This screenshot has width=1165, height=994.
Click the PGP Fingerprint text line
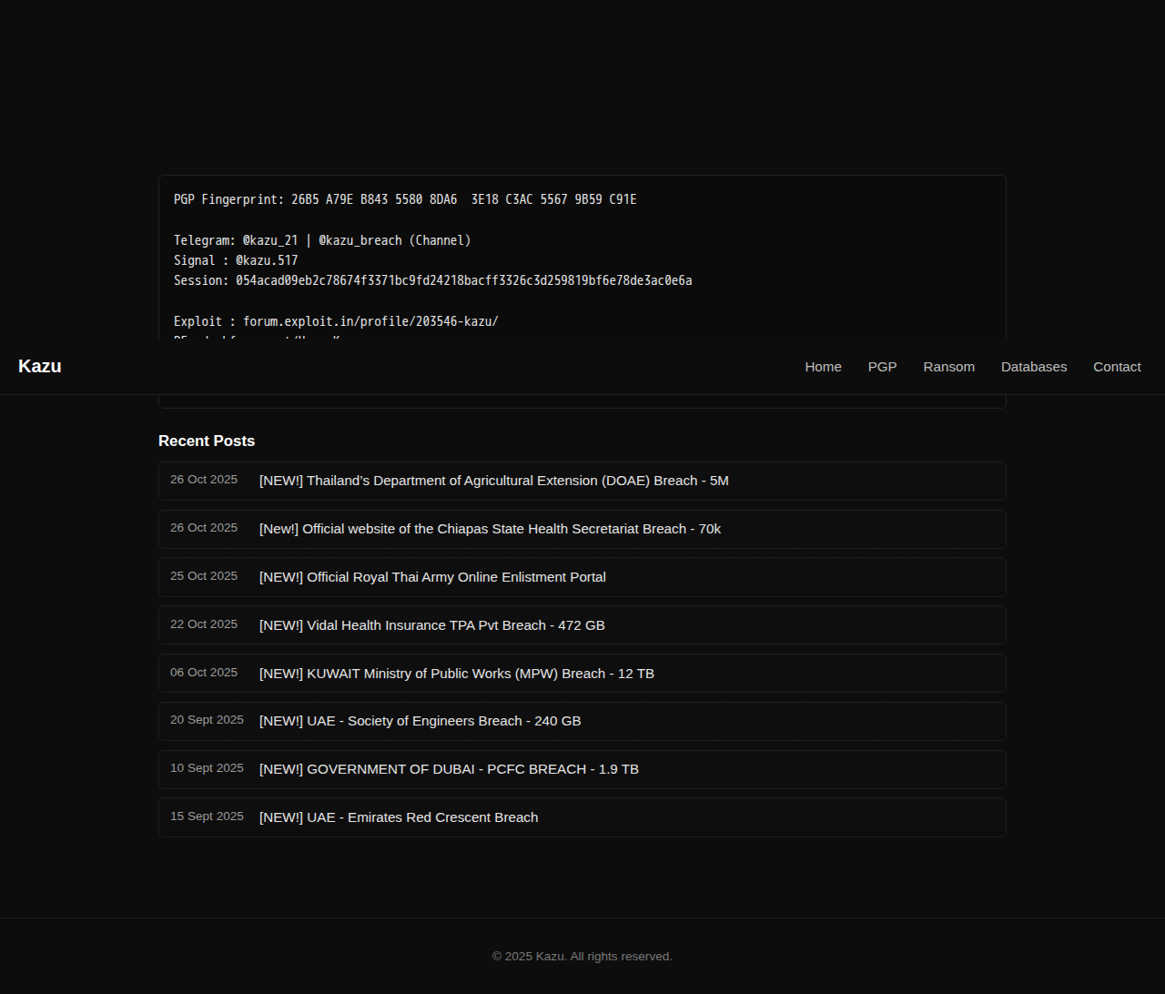(x=405, y=199)
